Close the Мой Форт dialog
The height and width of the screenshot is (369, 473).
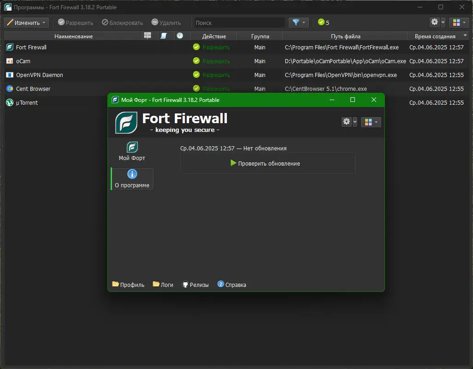374,100
